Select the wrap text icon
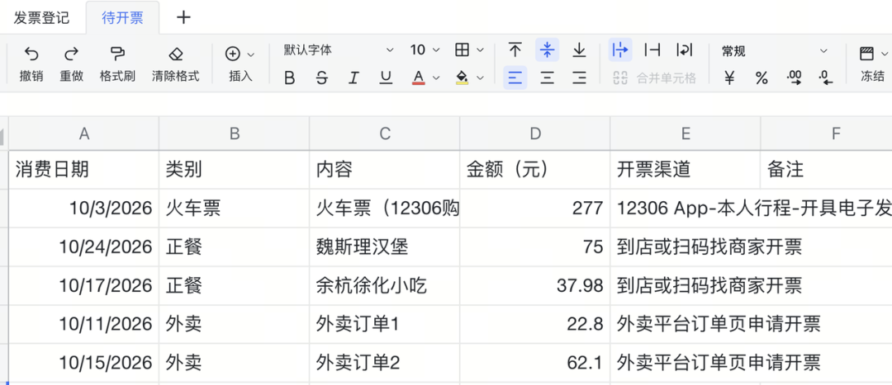 coord(684,50)
